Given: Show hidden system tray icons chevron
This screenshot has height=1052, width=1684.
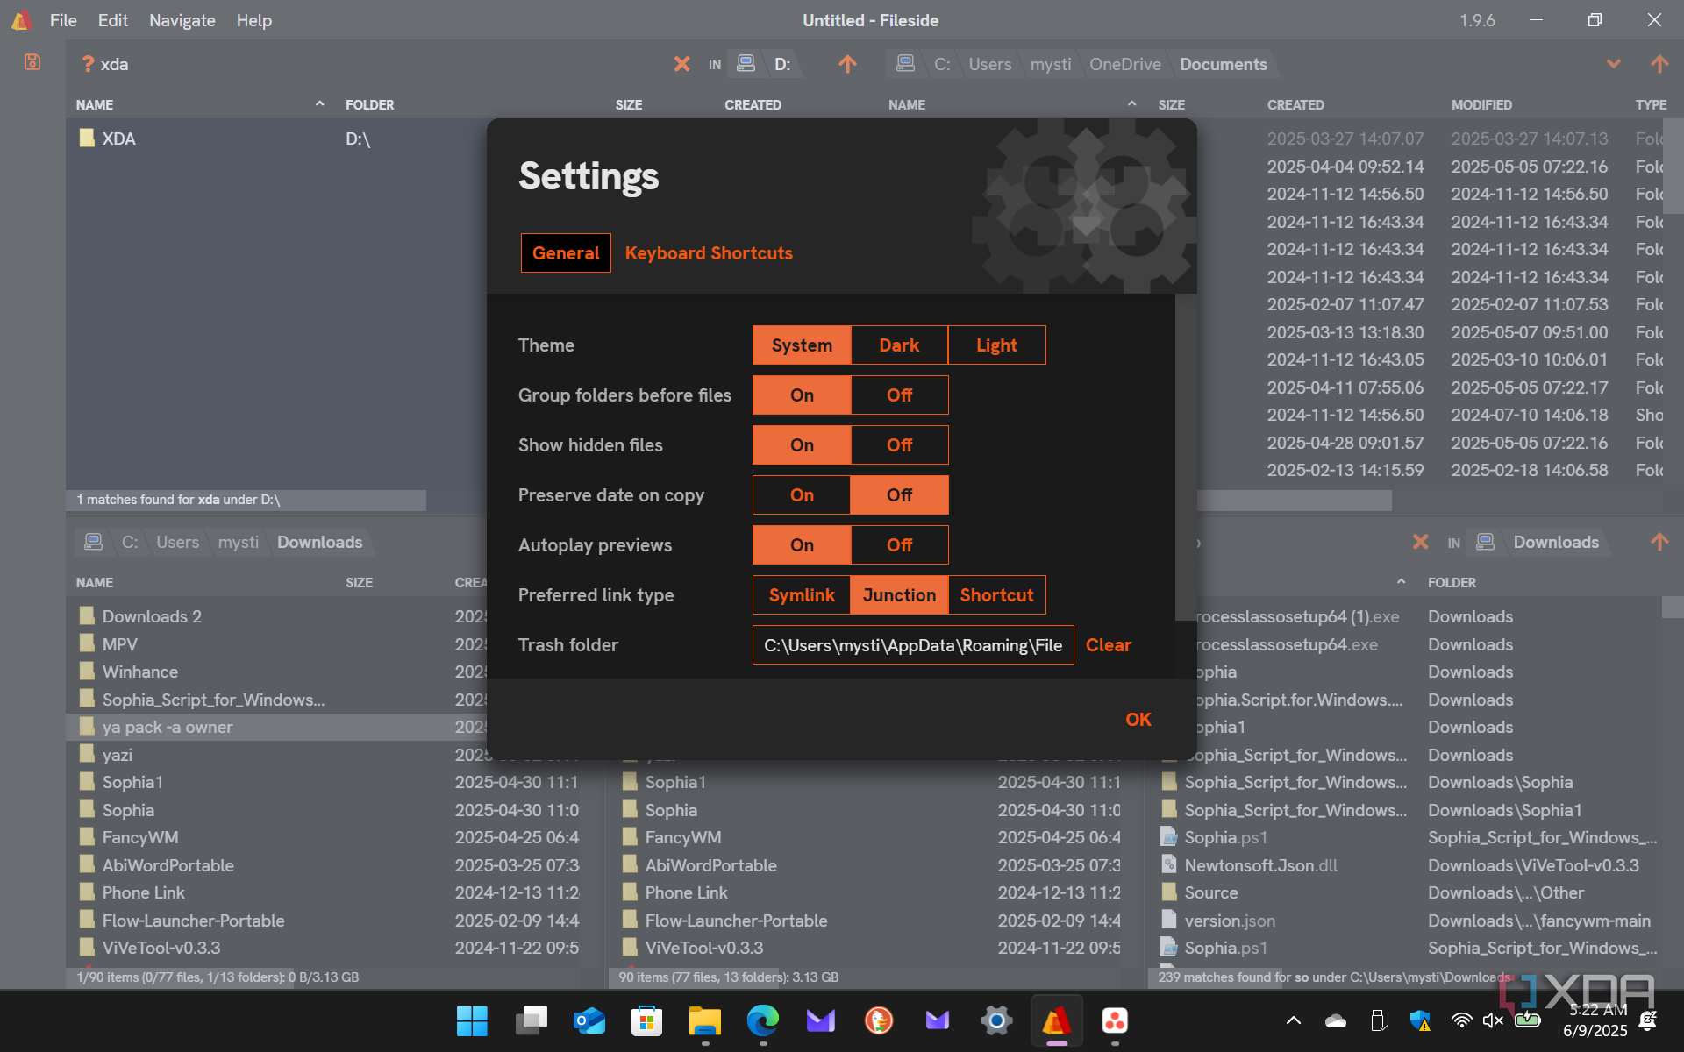Looking at the screenshot, I should click(x=1293, y=1020).
